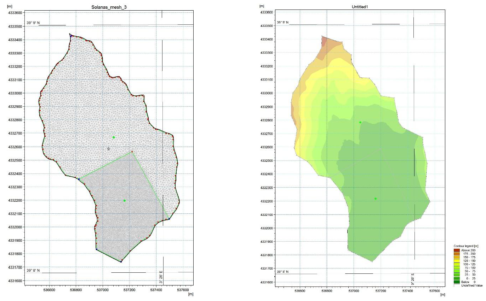Click the Solanas_mesh_3 plot title
The width and height of the screenshot is (486, 301).
pyautogui.click(x=109, y=7)
